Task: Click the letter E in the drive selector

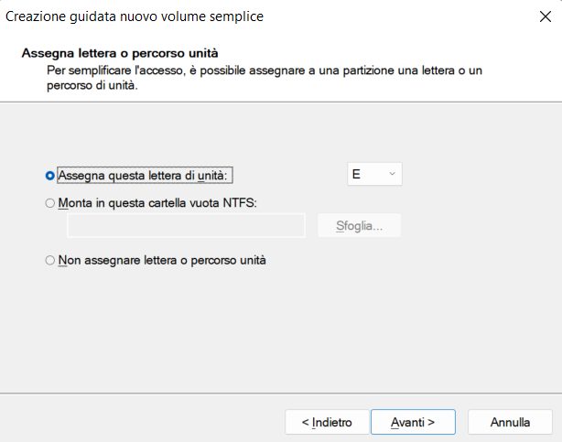Action: (x=356, y=174)
